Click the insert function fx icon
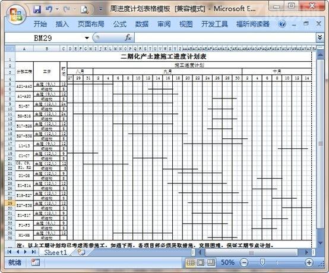 tap(128, 38)
